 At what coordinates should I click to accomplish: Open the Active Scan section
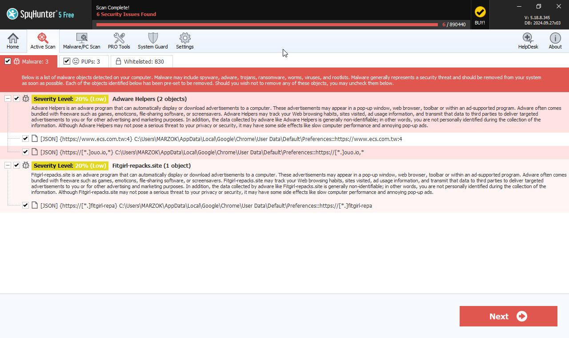(43, 41)
